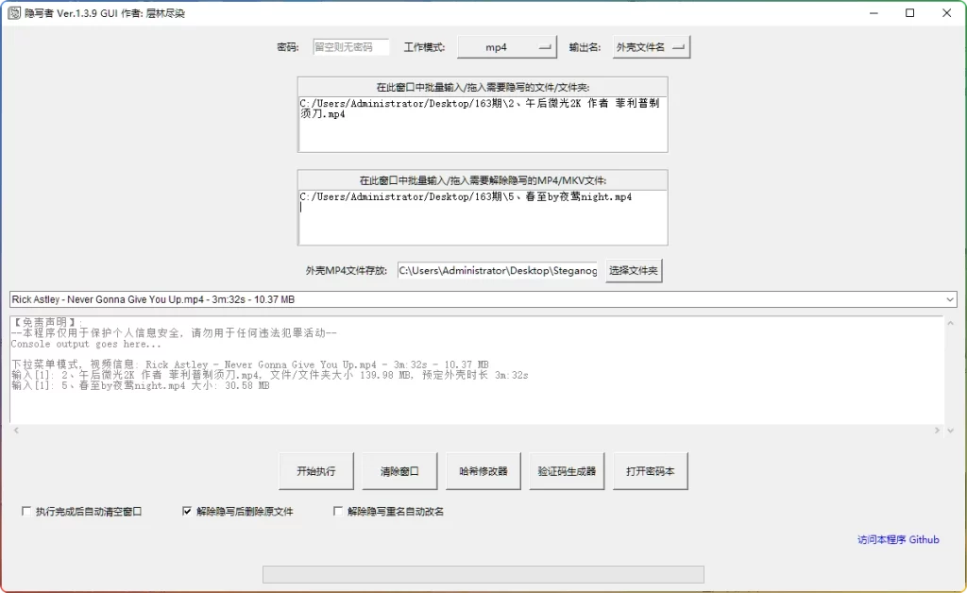The height and width of the screenshot is (593, 967).
Task: Click the Steganog output path field
Action: coord(496,270)
